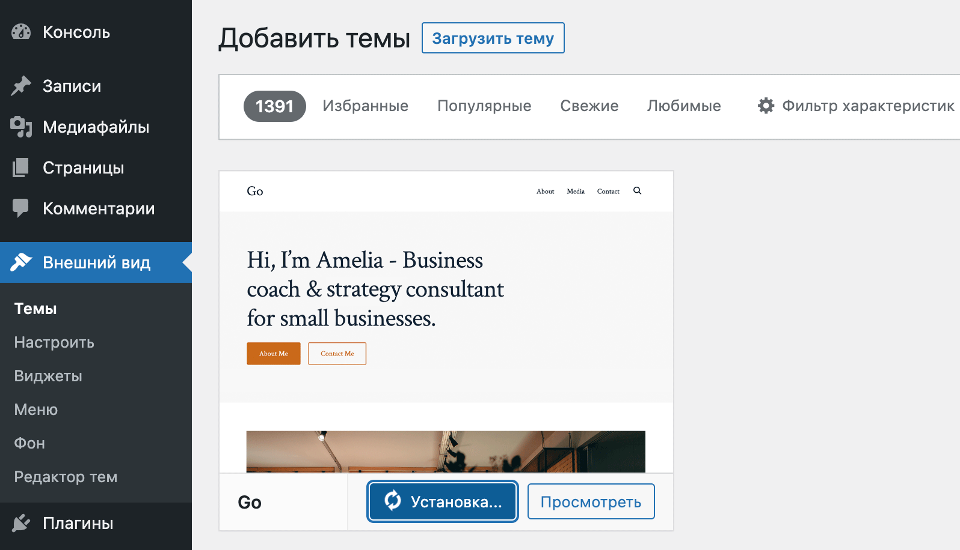Click the gear icon beside Фильтр характеристик

[x=766, y=106]
